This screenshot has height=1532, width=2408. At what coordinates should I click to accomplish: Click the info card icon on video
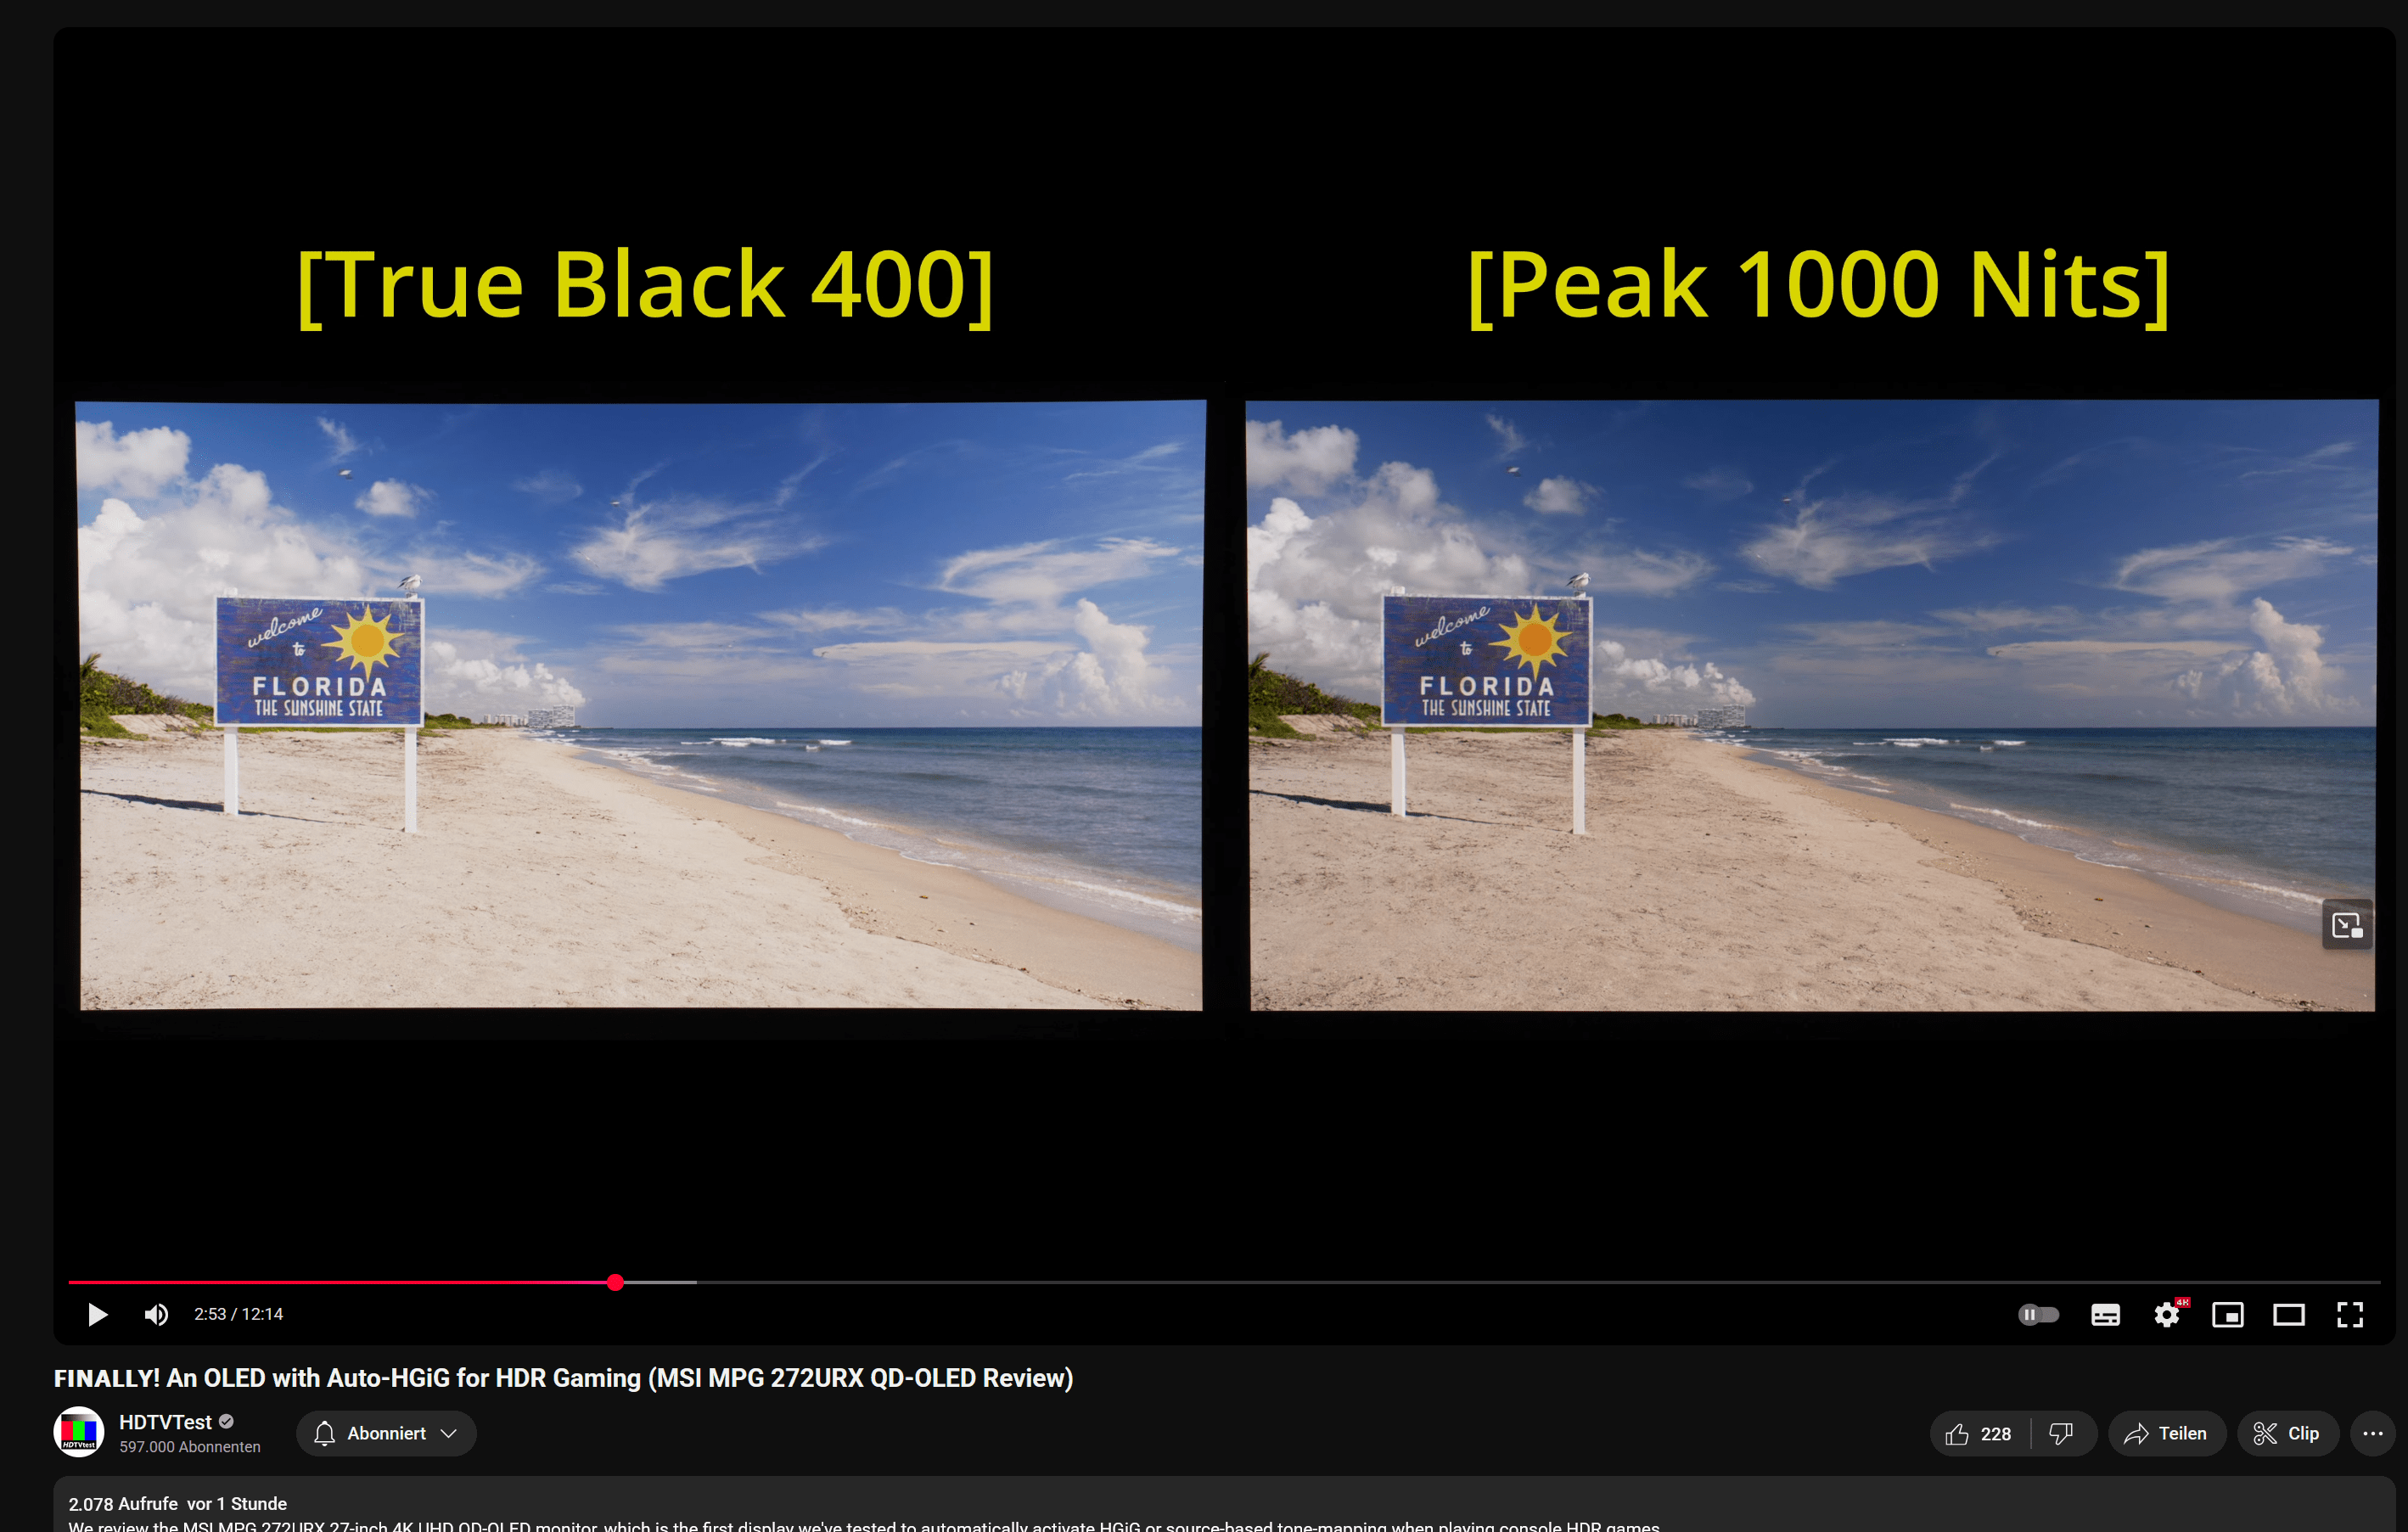tap(2346, 925)
